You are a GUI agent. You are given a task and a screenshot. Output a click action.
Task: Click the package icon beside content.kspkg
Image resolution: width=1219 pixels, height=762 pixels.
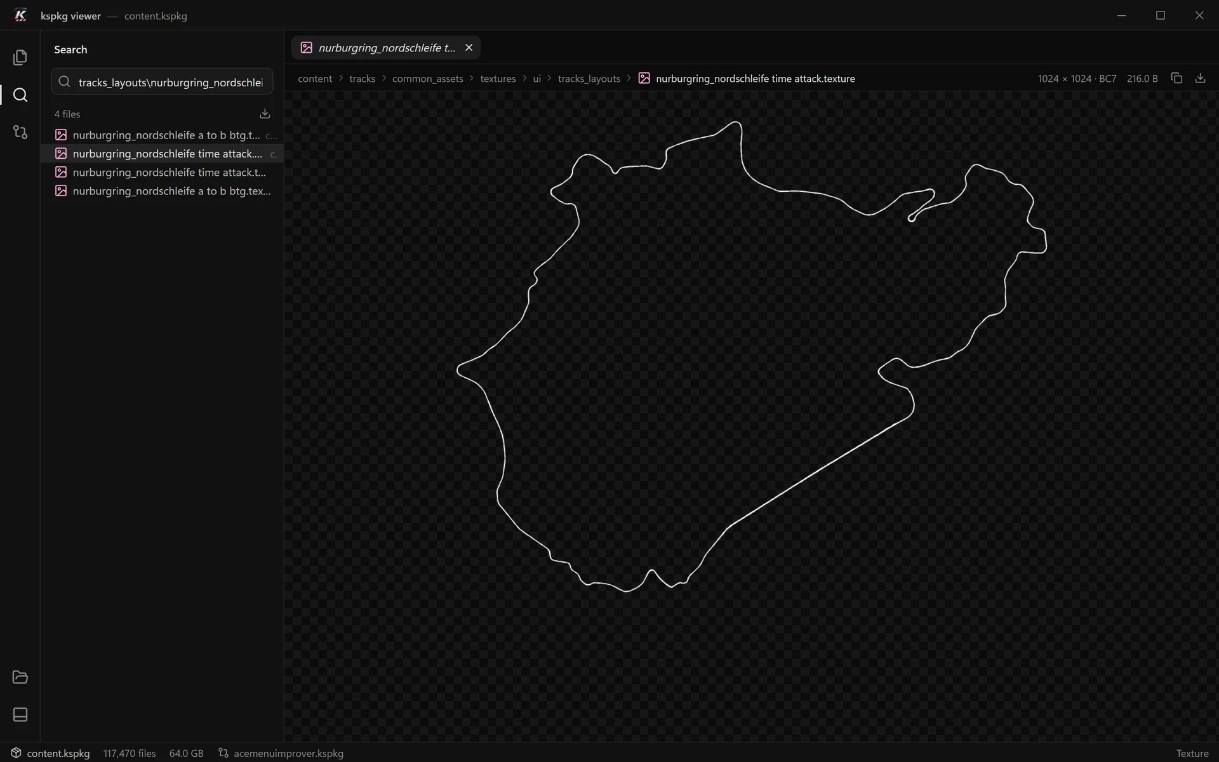16,752
